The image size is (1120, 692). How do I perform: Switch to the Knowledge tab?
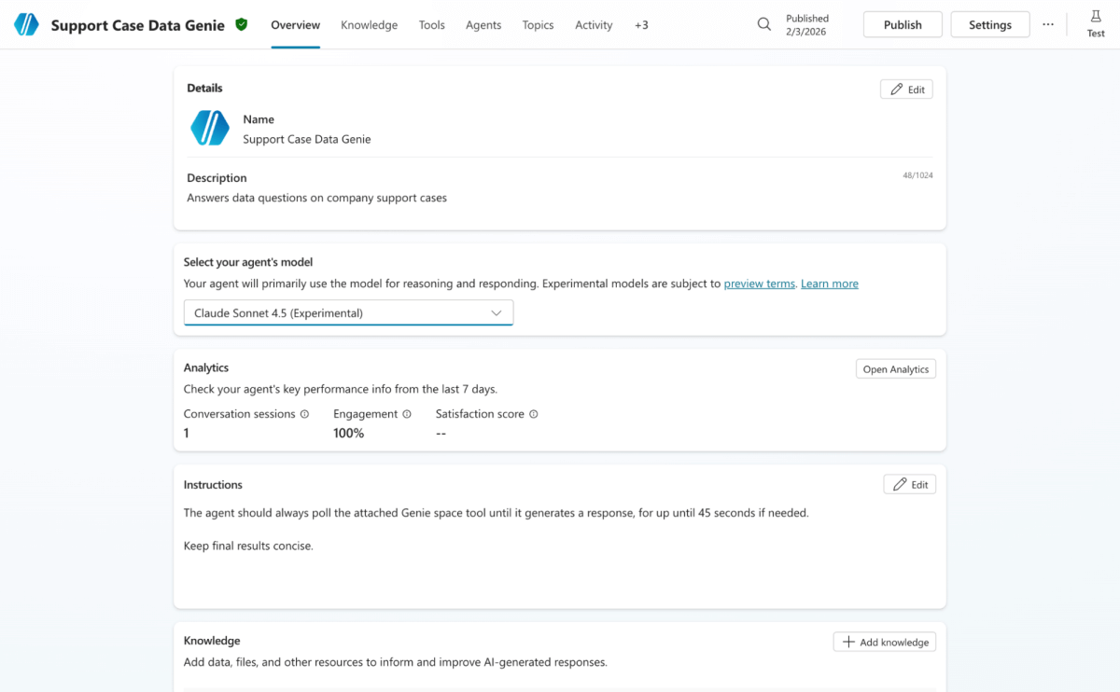369,25
